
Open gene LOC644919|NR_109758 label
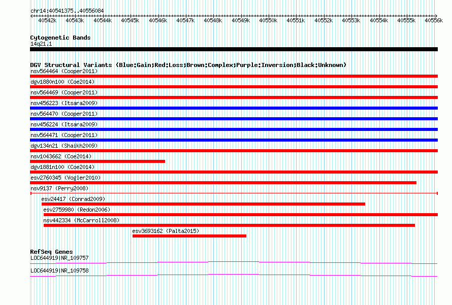click(59, 270)
